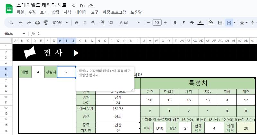Undo the last action
The width and height of the screenshot is (257, 135).
click(x=21, y=23)
